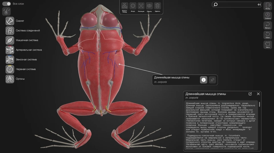Image resolution: width=274 pixels, height=153 pixels.
Task: Toggle the Скелет layer icon
Action: [x=10, y=21]
